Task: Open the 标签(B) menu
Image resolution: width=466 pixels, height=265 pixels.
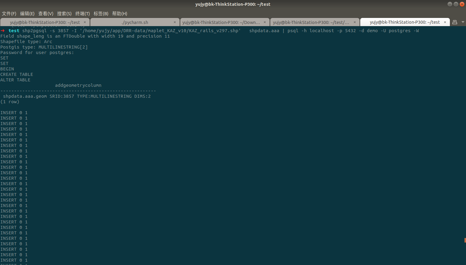Action: tap(101, 14)
